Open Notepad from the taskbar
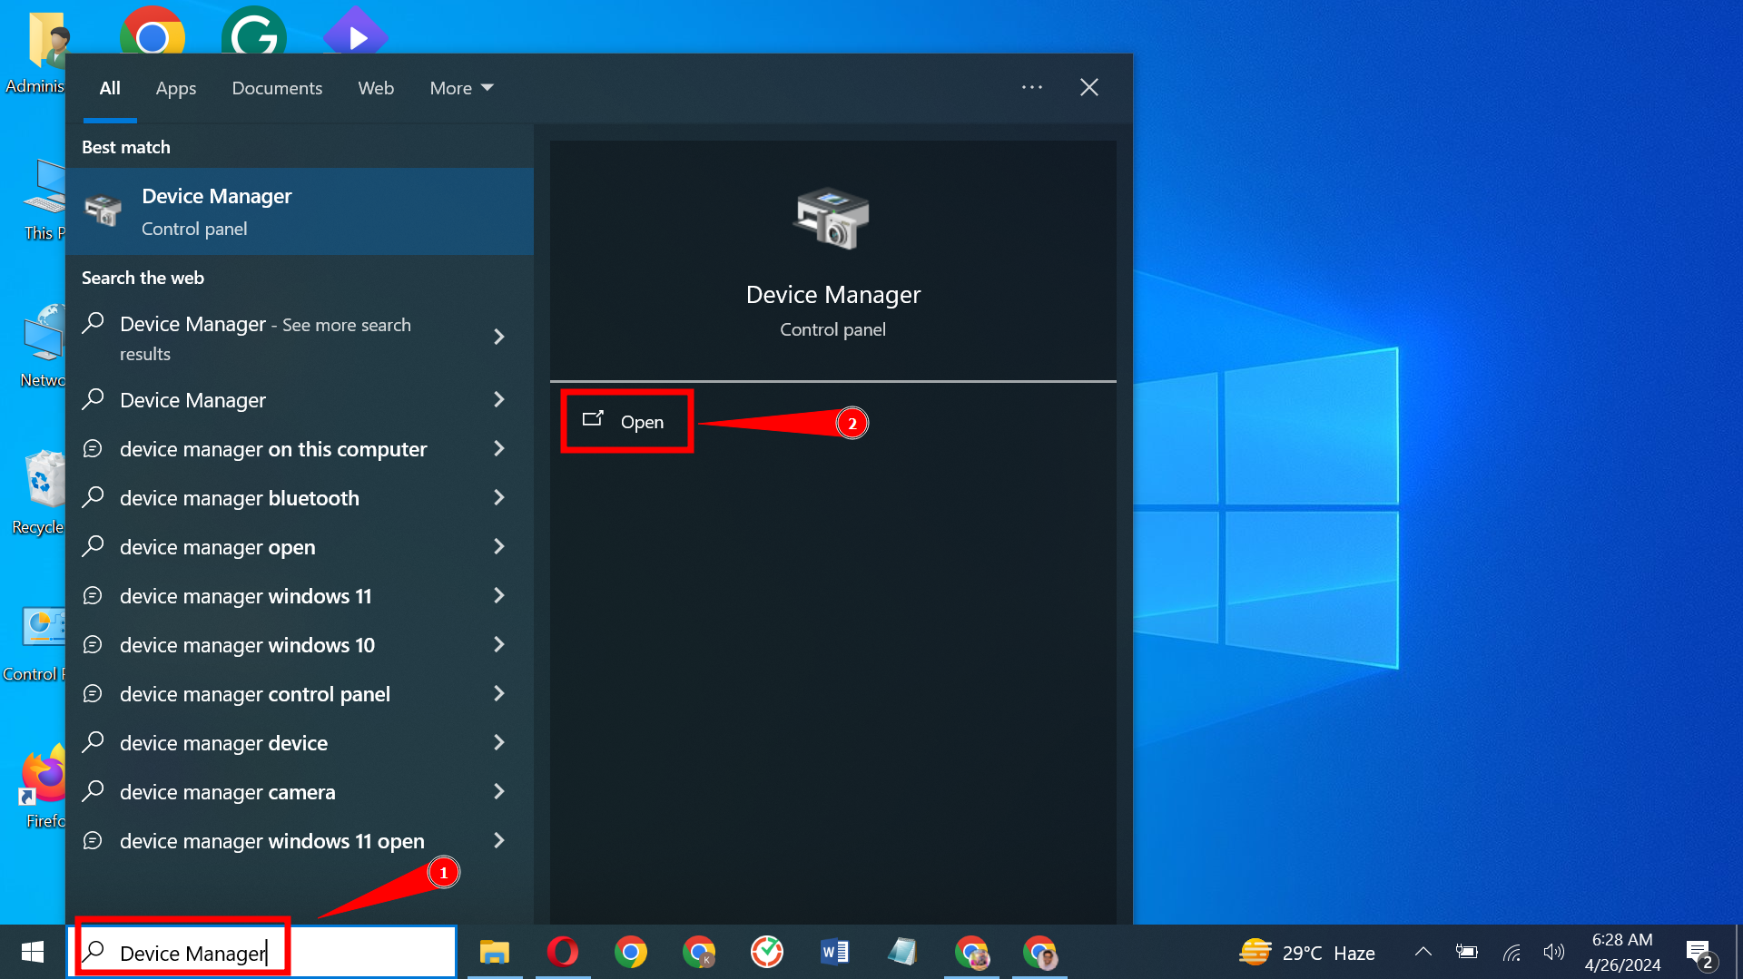This screenshot has height=979, width=1743. point(903,952)
